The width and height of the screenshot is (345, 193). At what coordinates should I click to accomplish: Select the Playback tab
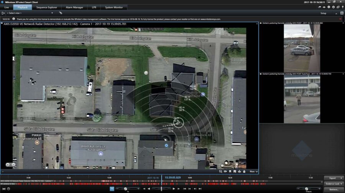[x=23, y=7]
